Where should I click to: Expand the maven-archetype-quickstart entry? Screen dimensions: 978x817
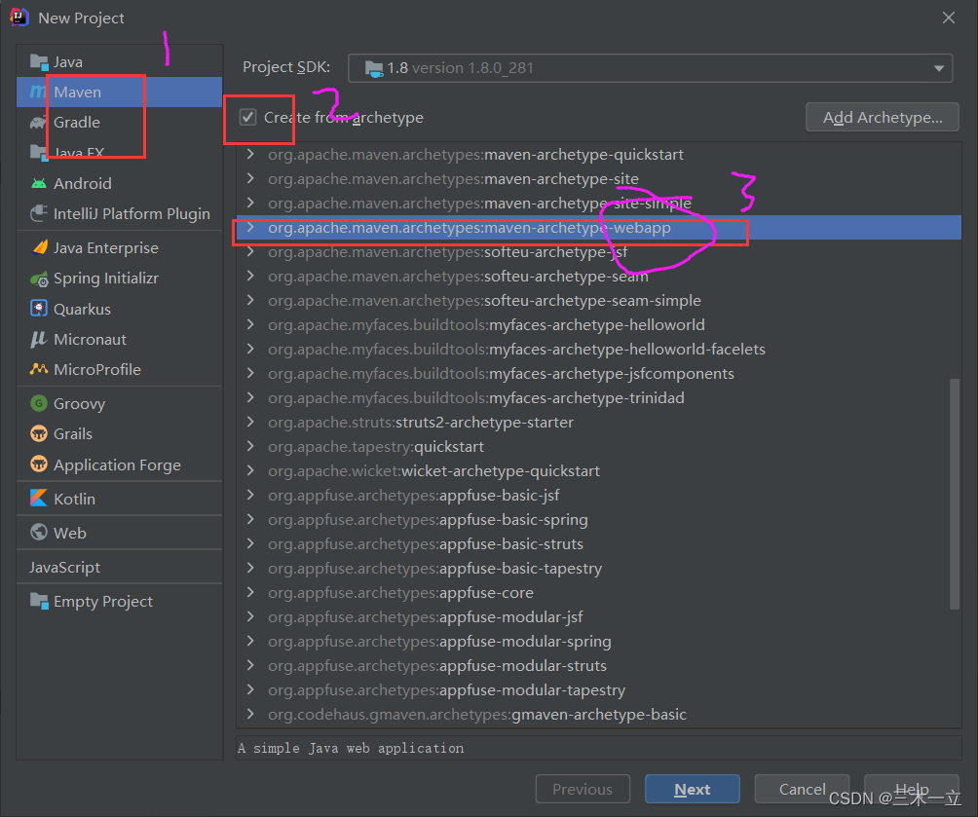point(250,154)
